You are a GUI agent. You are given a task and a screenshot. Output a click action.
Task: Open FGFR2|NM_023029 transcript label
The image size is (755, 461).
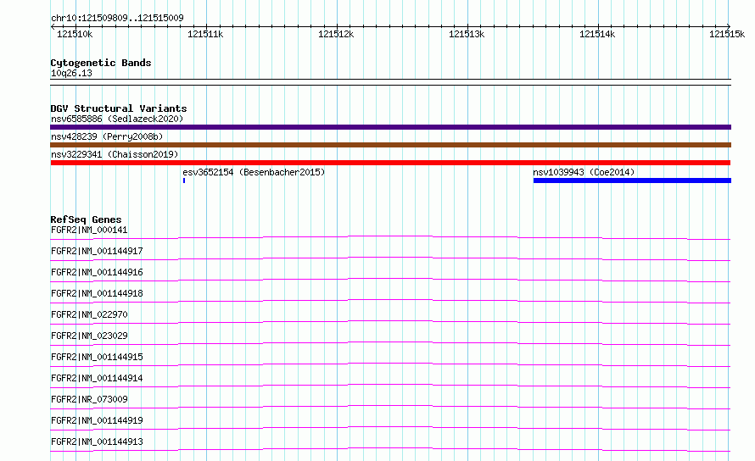[x=89, y=336]
